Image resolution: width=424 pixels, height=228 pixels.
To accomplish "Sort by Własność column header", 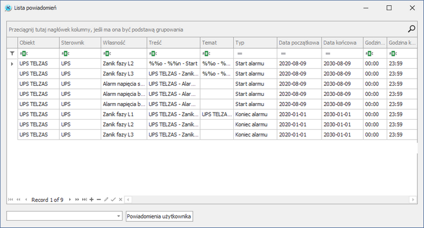I will (124, 43).
